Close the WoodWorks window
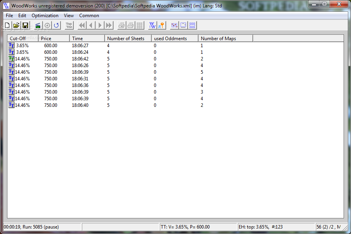Screen dimensions: 351x234 (339, 4)
